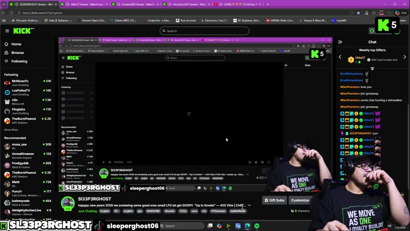The height and width of the screenshot is (231, 410).
Task: Collapse the top gifters chevron
Action: click(x=372, y=69)
